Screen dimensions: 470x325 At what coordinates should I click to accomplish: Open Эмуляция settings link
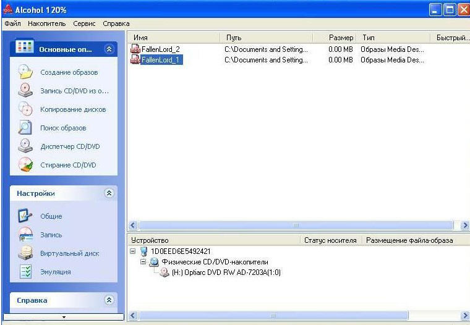click(x=56, y=272)
